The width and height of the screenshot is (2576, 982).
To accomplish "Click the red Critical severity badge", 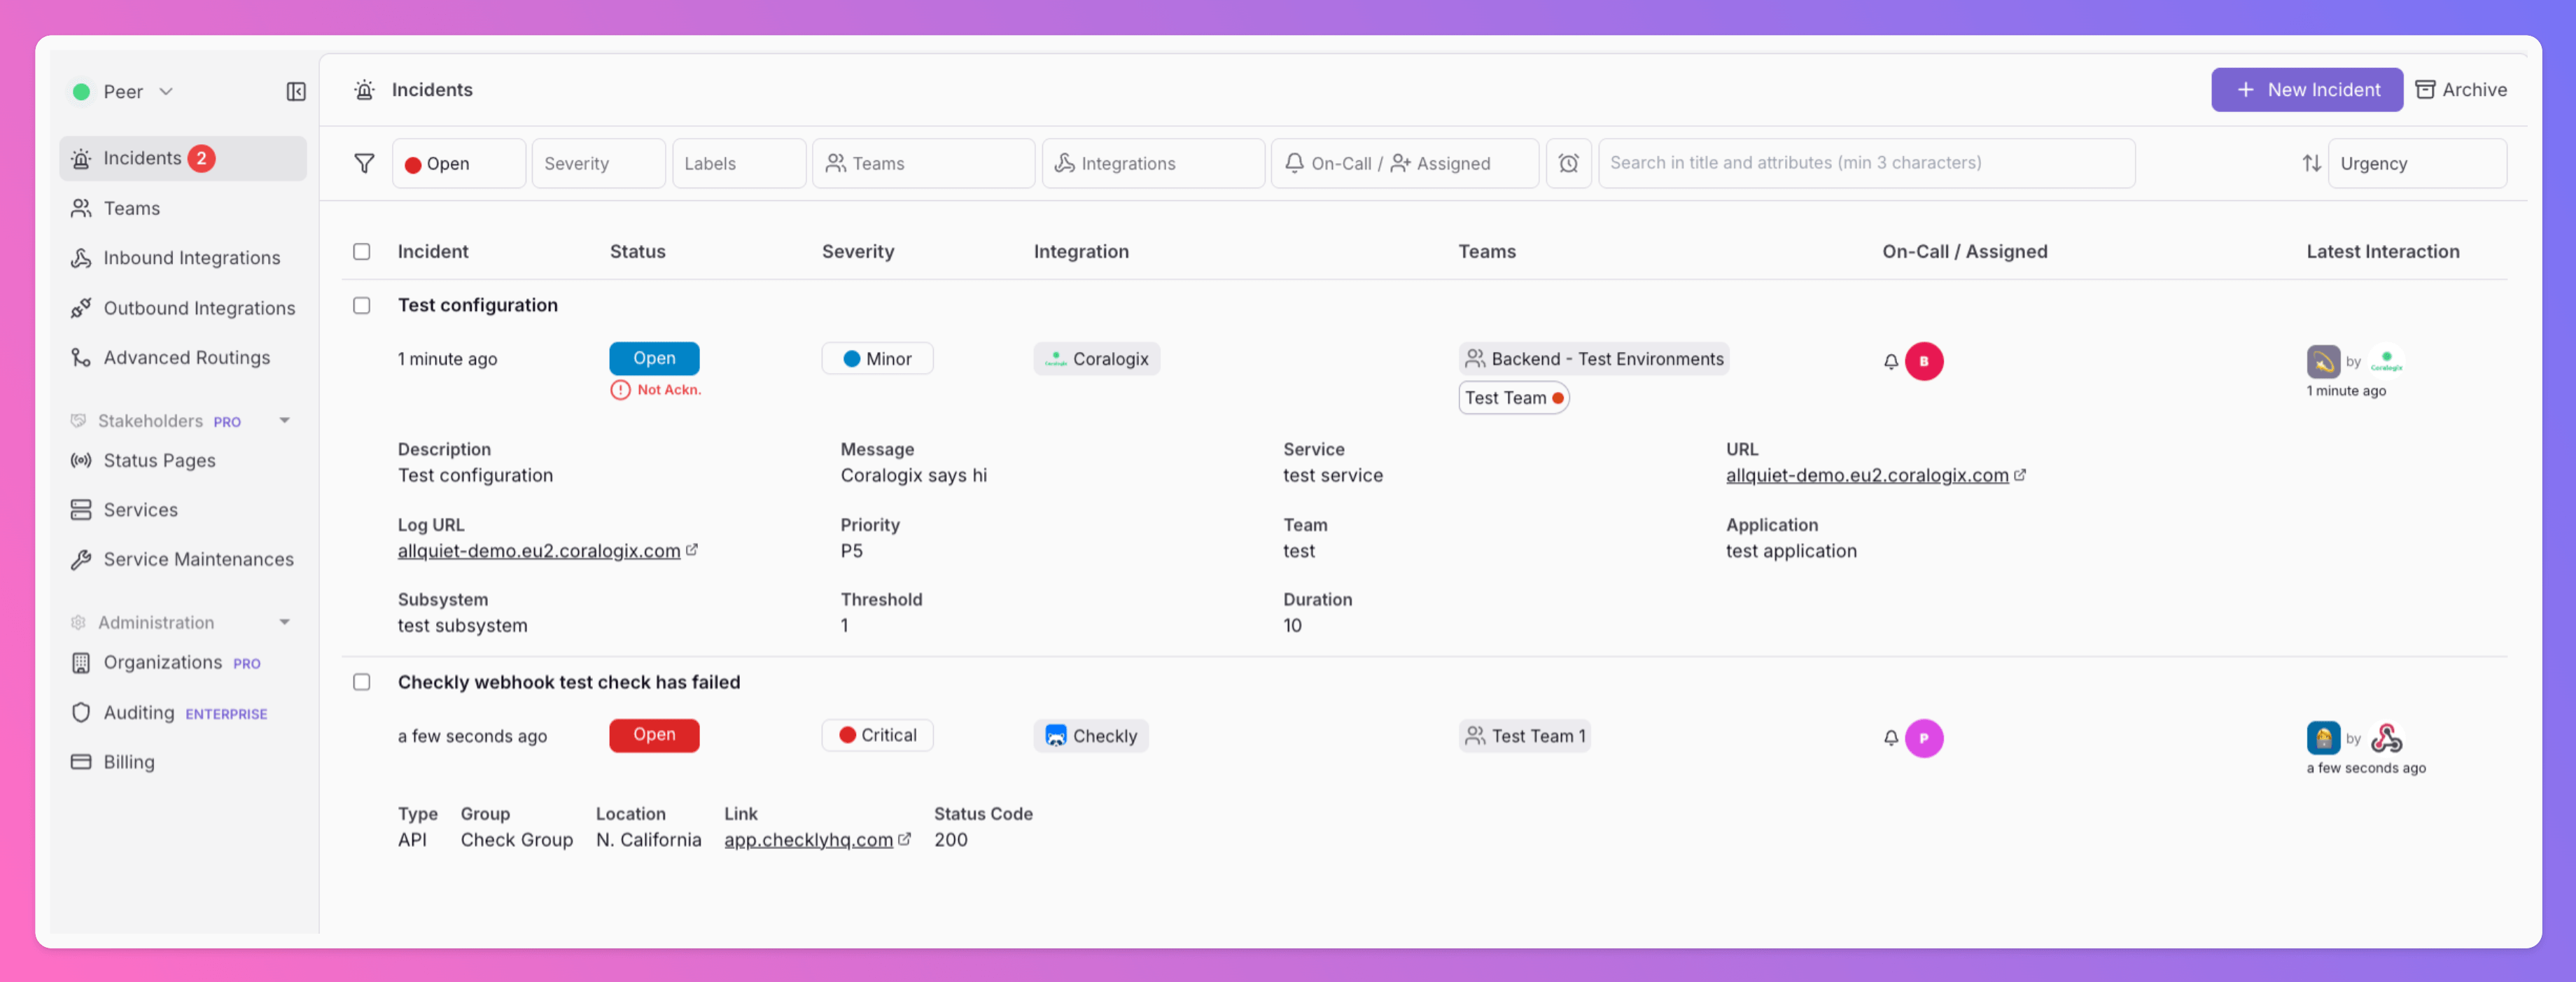I will click(877, 735).
